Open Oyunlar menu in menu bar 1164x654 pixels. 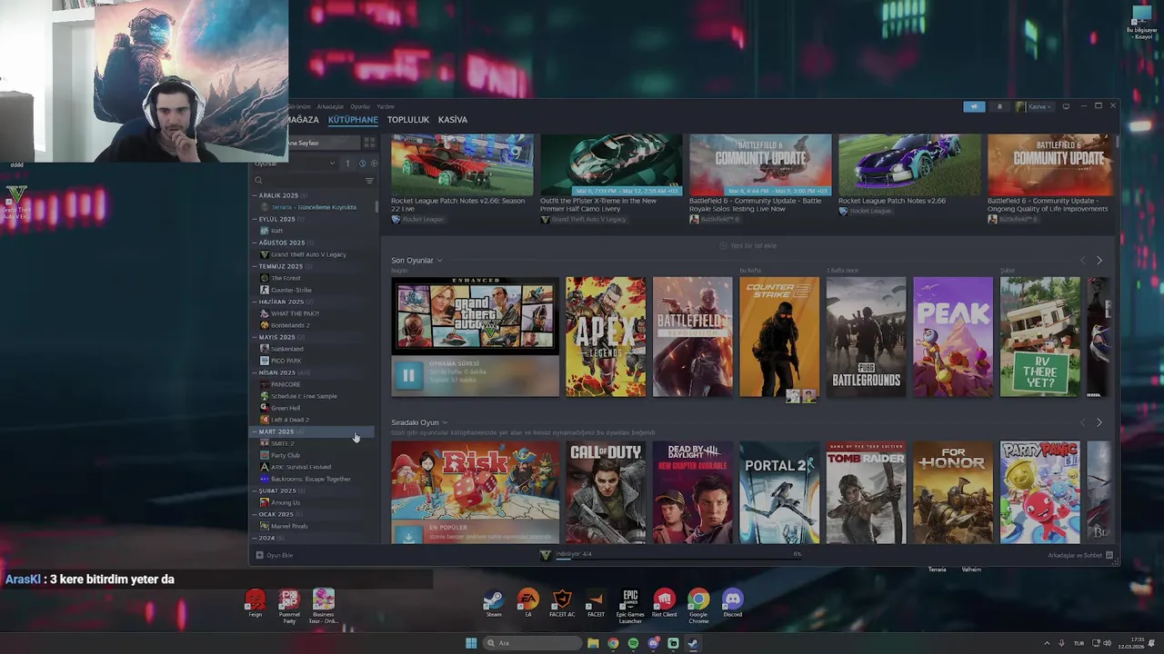tap(360, 106)
